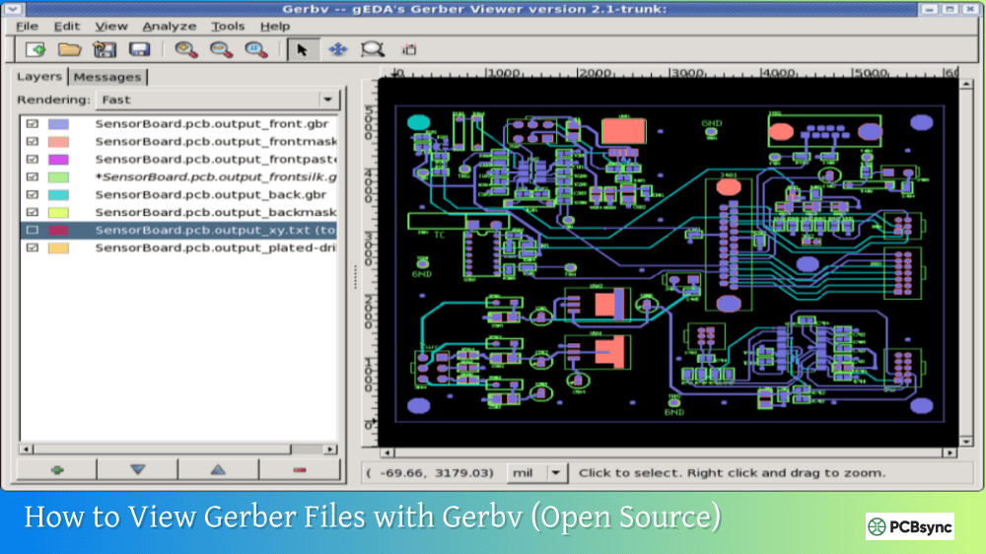
Task: Click the new project toolbar icon
Action: point(35,49)
